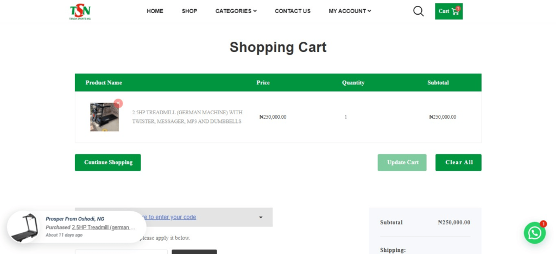Remove treadmill using the red X icon

[118, 103]
